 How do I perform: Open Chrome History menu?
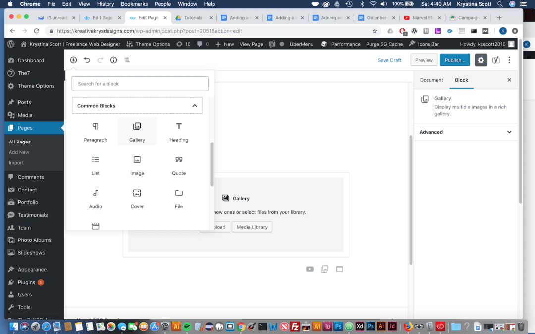click(x=105, y=4)
